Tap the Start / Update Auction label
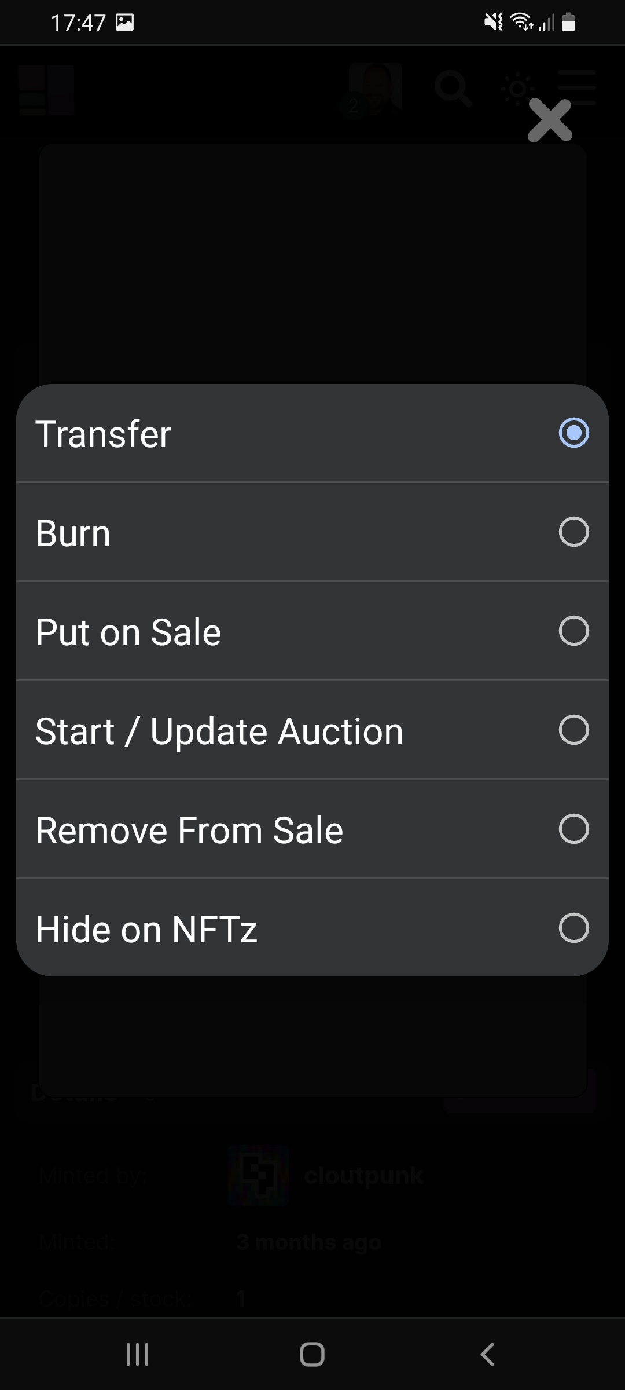The width and height of the screenshot is (625, 1390). click(x=219, y=731)
